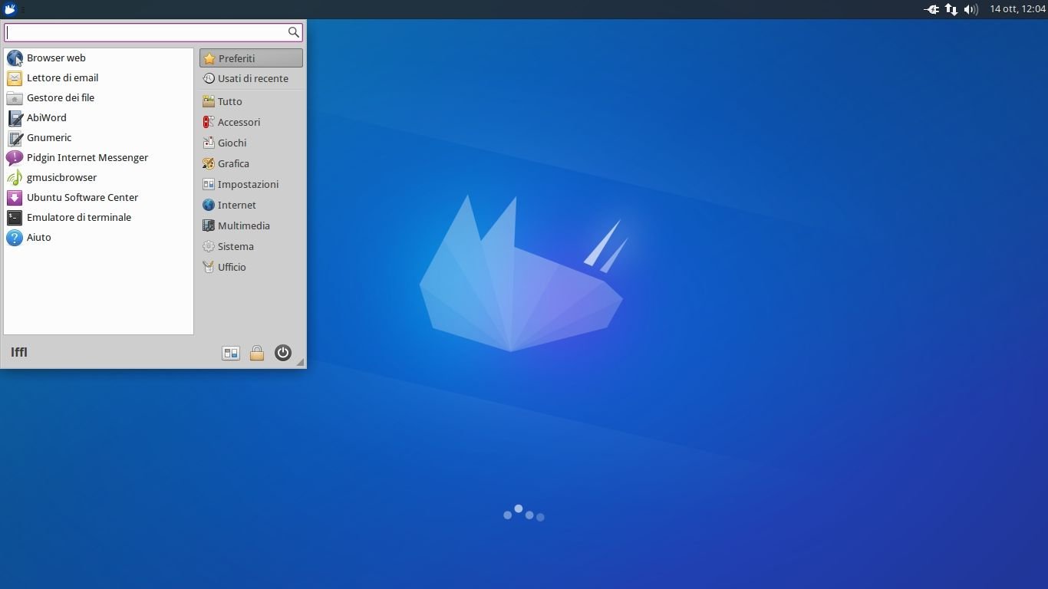Launch gmusicbrowser music player
Screen dimensions: 1048x589
pyautogui.click(x=61, y=178)
